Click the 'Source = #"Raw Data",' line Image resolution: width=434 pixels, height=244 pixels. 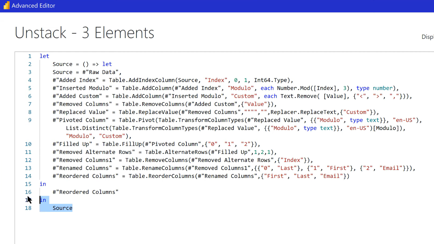click(x=87, y=72)
